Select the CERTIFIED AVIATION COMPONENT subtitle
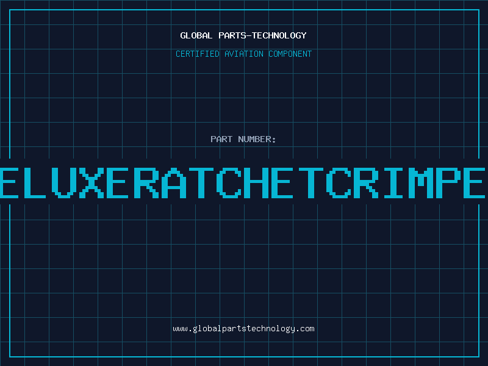Screen dimensions: 488x366 [243, 54]
